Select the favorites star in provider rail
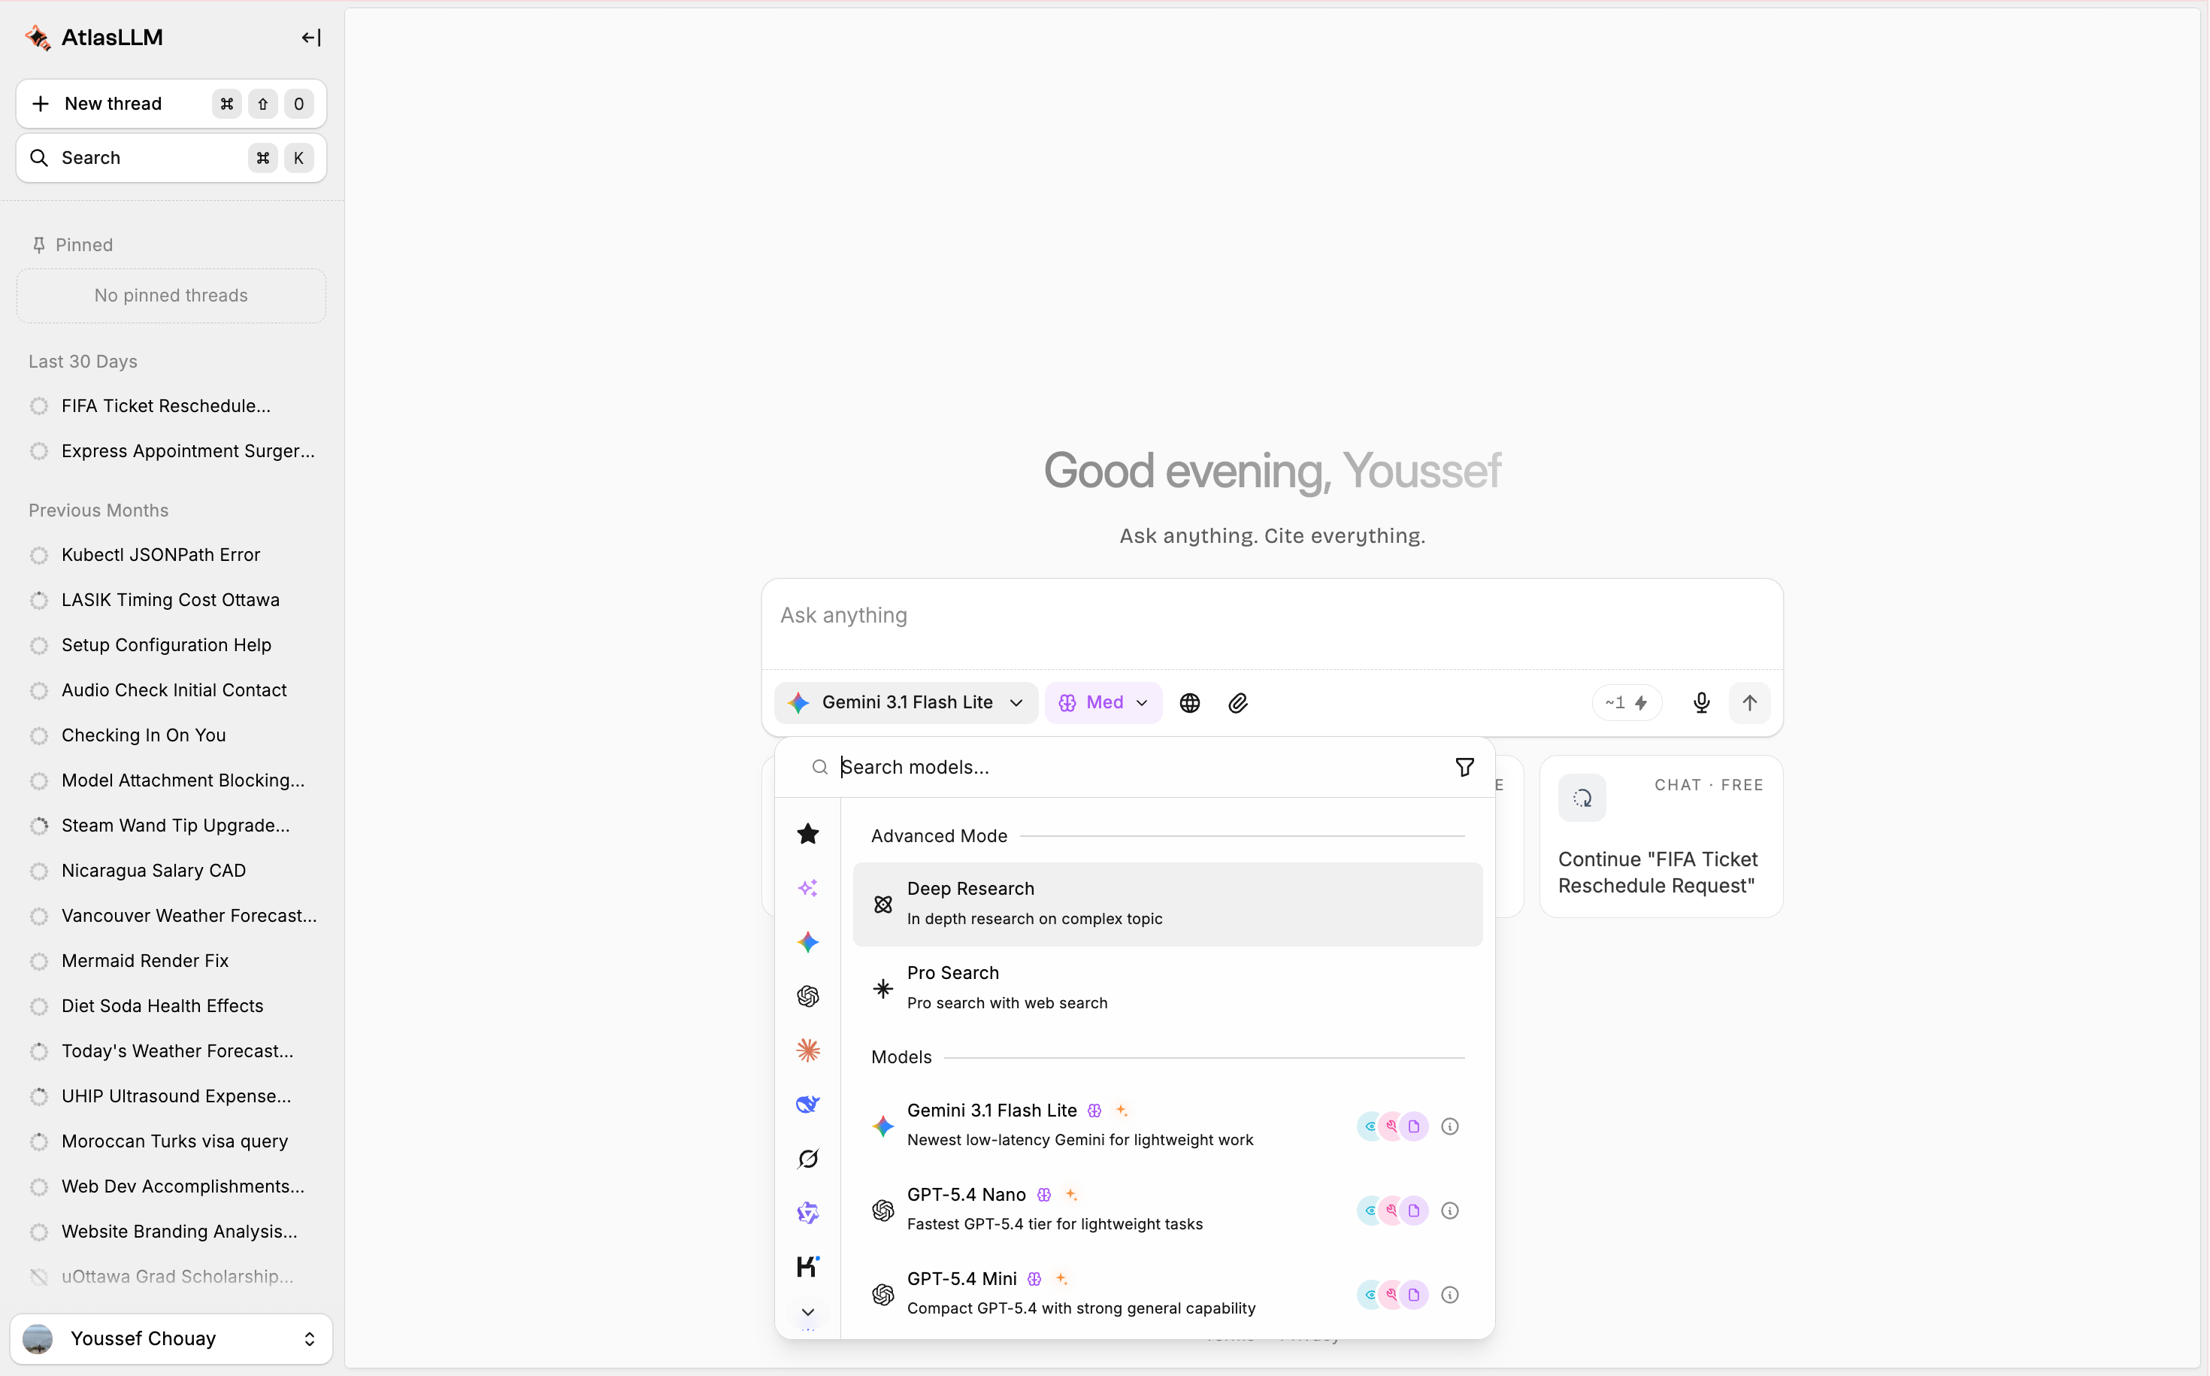Image resolution: width=2210 pixels, height=1376 pixels. click(x=807, y=834)
